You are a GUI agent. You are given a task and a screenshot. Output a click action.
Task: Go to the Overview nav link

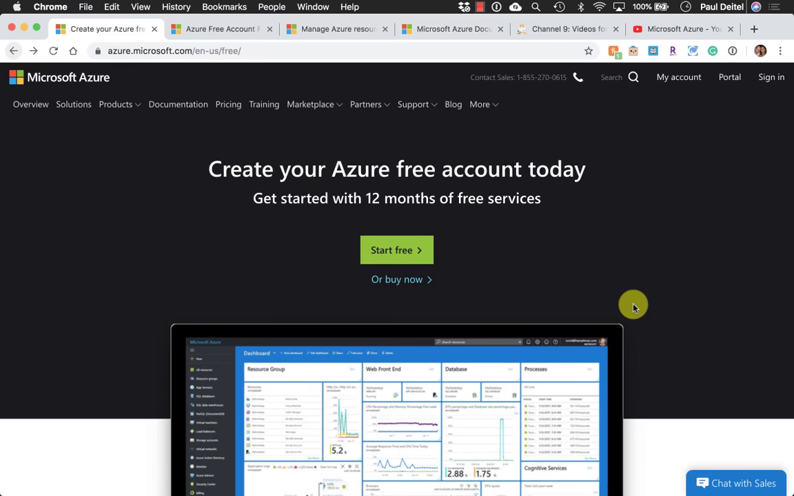31,104
